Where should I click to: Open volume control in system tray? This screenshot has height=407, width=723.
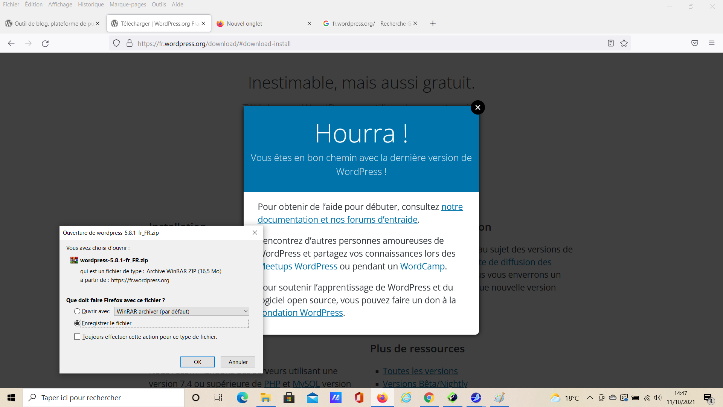657,398
